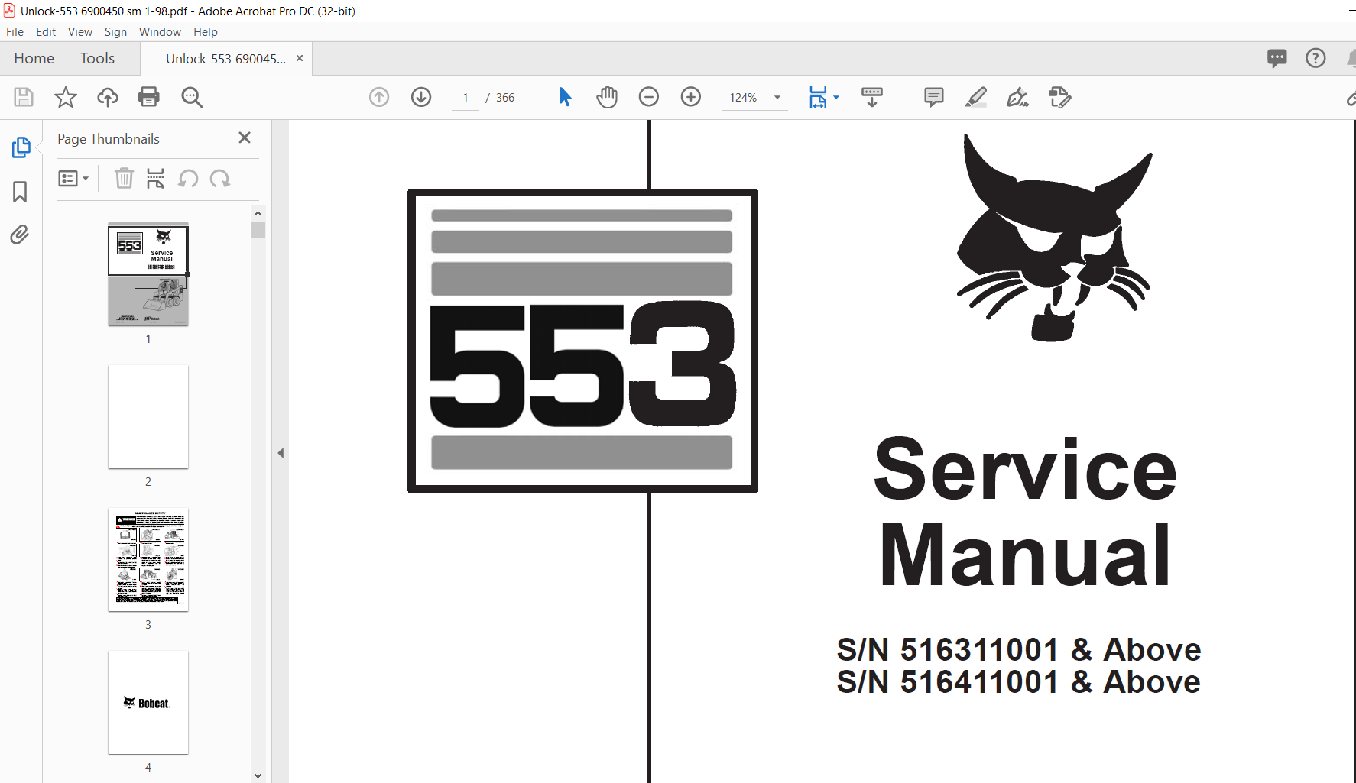The height and width of the screenshot is (783, 1356).
Task: Collapse the navigation pane with the arrow
Action: coord(281,453)
